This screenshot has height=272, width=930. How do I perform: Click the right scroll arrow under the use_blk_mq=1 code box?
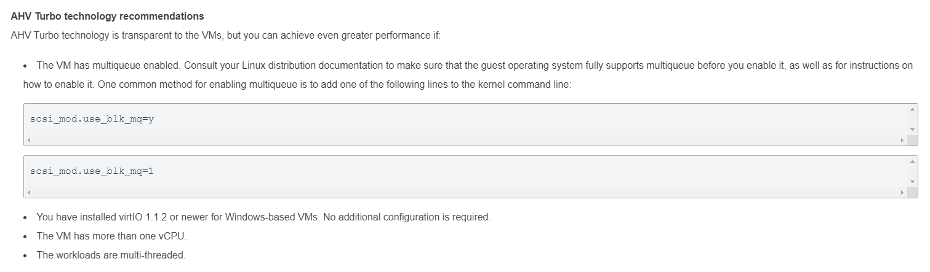(x=902, y=193)
